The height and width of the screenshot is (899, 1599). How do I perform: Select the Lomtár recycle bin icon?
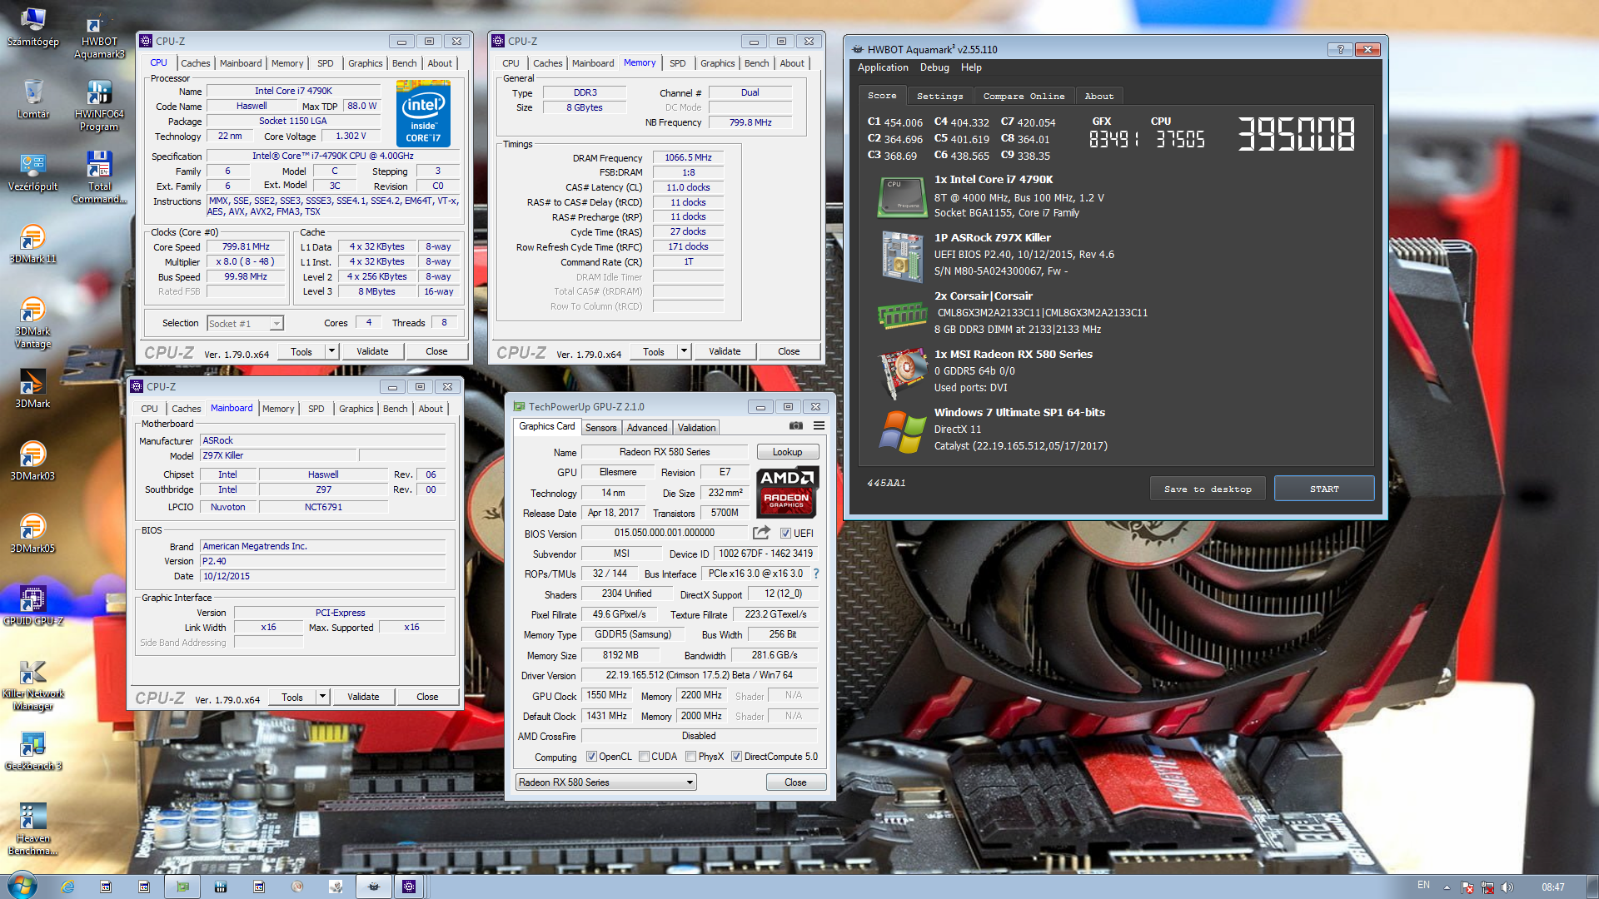tap(32, 99)
